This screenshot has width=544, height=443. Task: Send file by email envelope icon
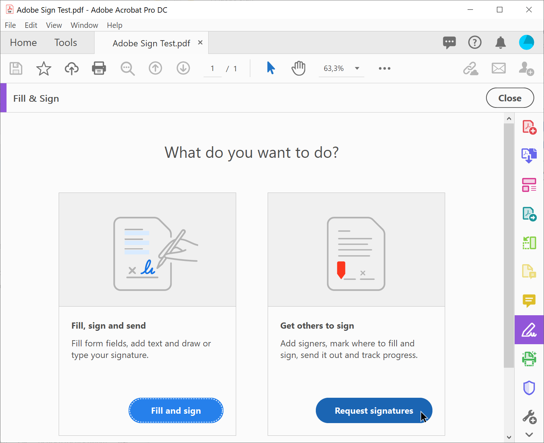click(x=499, y=68)
